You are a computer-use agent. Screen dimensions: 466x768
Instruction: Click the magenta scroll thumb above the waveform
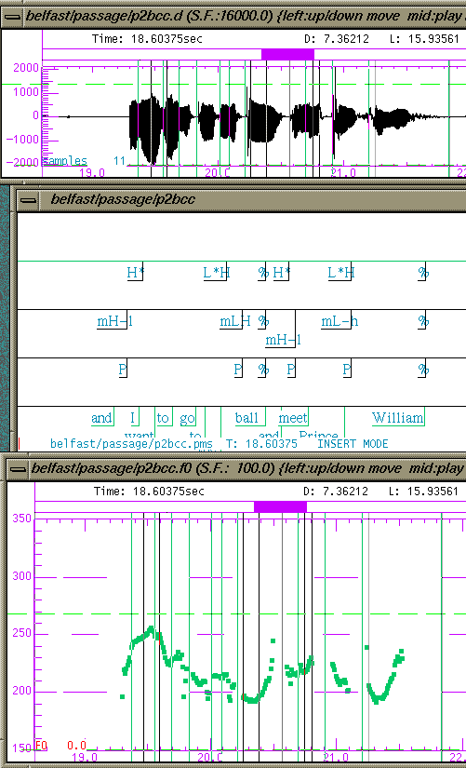(287, 54)
